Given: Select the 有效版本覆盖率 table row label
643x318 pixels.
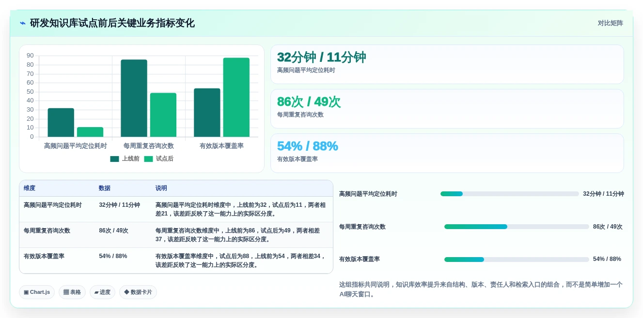Looking at the screenshot, I should (x=44, y=256).
